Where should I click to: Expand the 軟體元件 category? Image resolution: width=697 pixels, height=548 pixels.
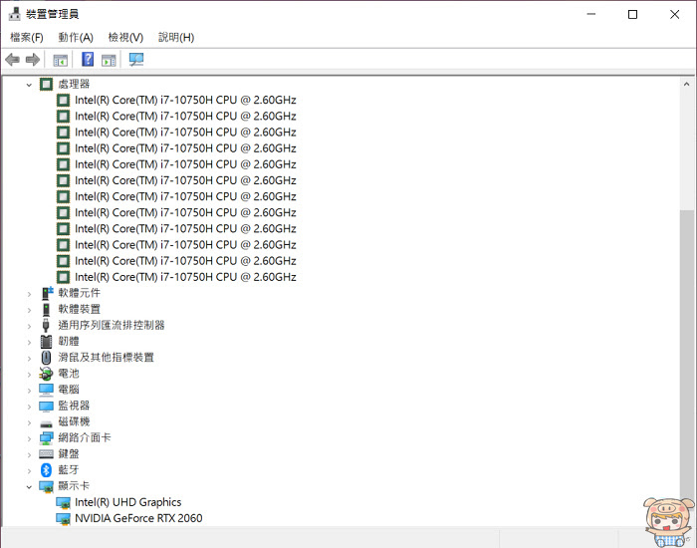click(x=29, y=294)
